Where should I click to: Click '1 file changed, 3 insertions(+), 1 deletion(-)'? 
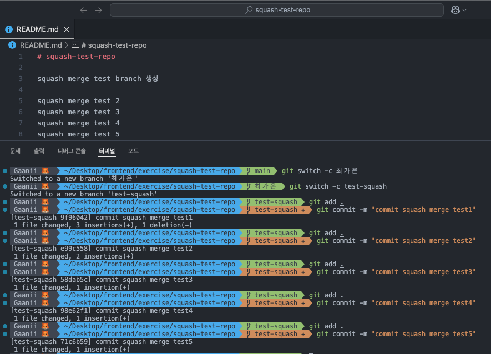[103, 225]
